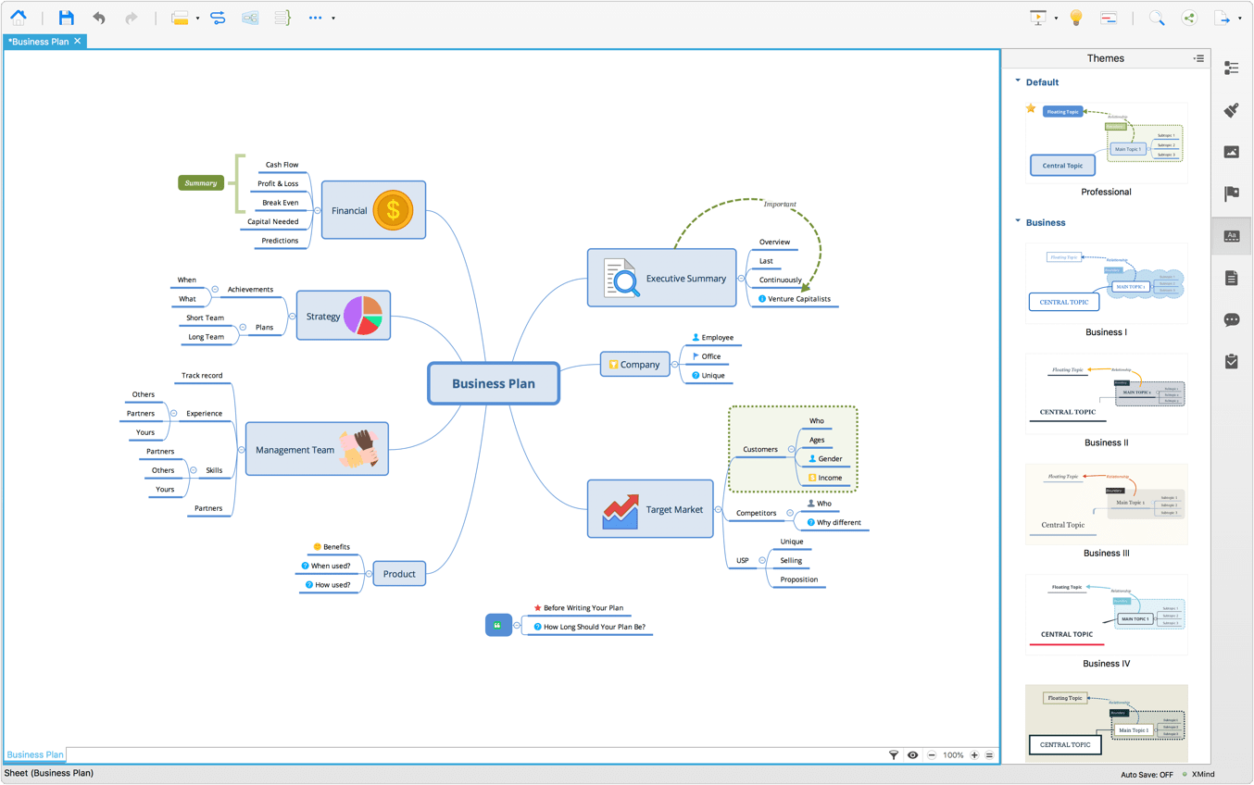This screenshot has height=785, width=1254.
Task: Click the Save icon in toolbar
Action: pos(66,18)
